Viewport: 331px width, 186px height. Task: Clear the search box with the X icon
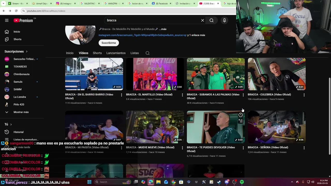tap(202, 20)
